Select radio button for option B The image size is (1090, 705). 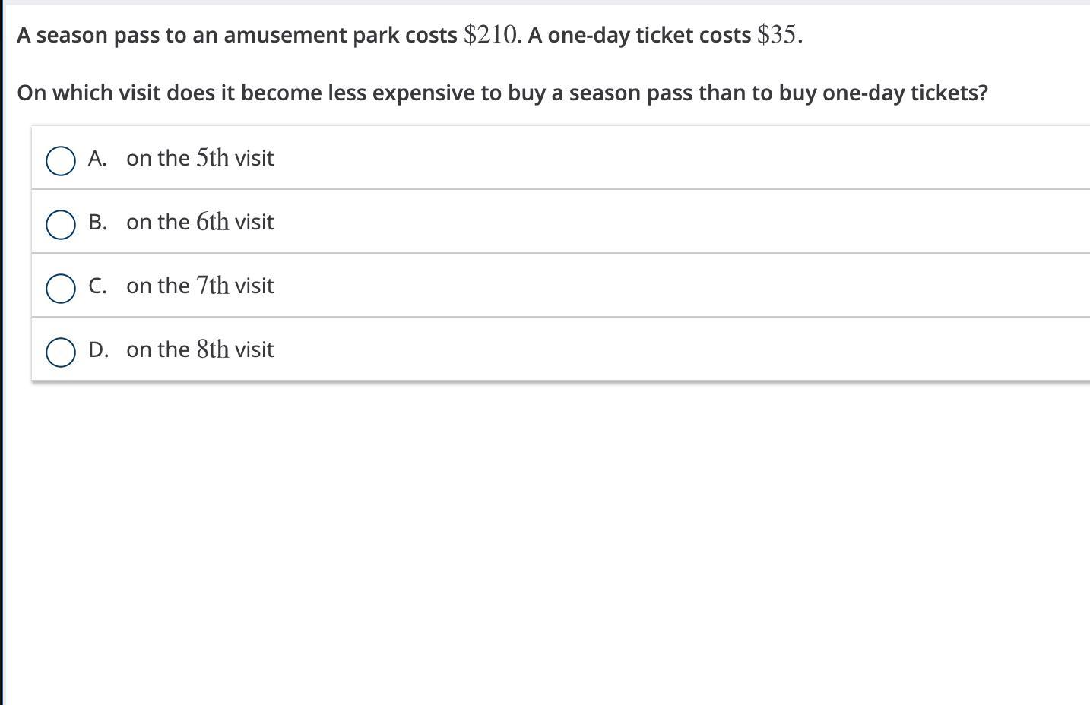click(61, 225)
